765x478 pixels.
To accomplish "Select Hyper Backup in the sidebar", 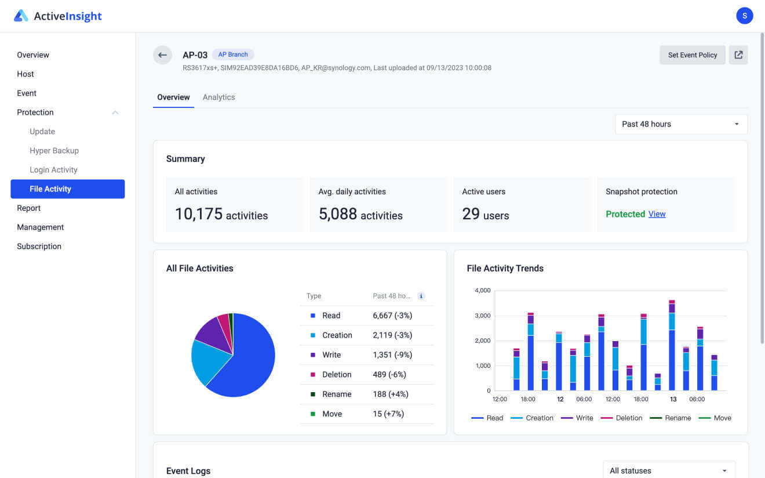I will coord(54,150).
